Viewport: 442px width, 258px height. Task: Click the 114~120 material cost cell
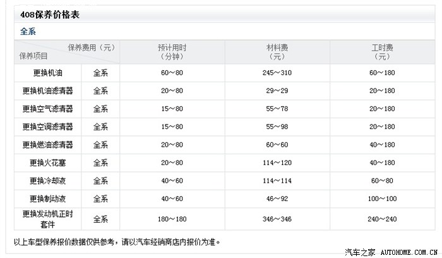(x=277, y=163)
